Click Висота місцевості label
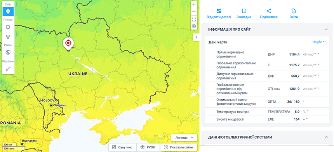334x152 pixels. pos(230,119)
